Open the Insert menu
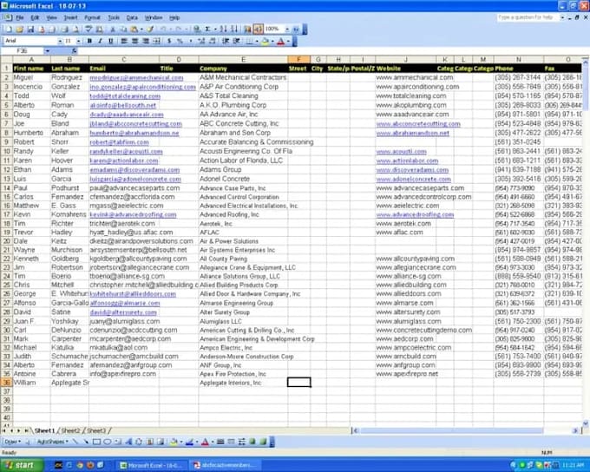Image resolution: width=590 pixels, height=472 pixels. coord(70,17)
